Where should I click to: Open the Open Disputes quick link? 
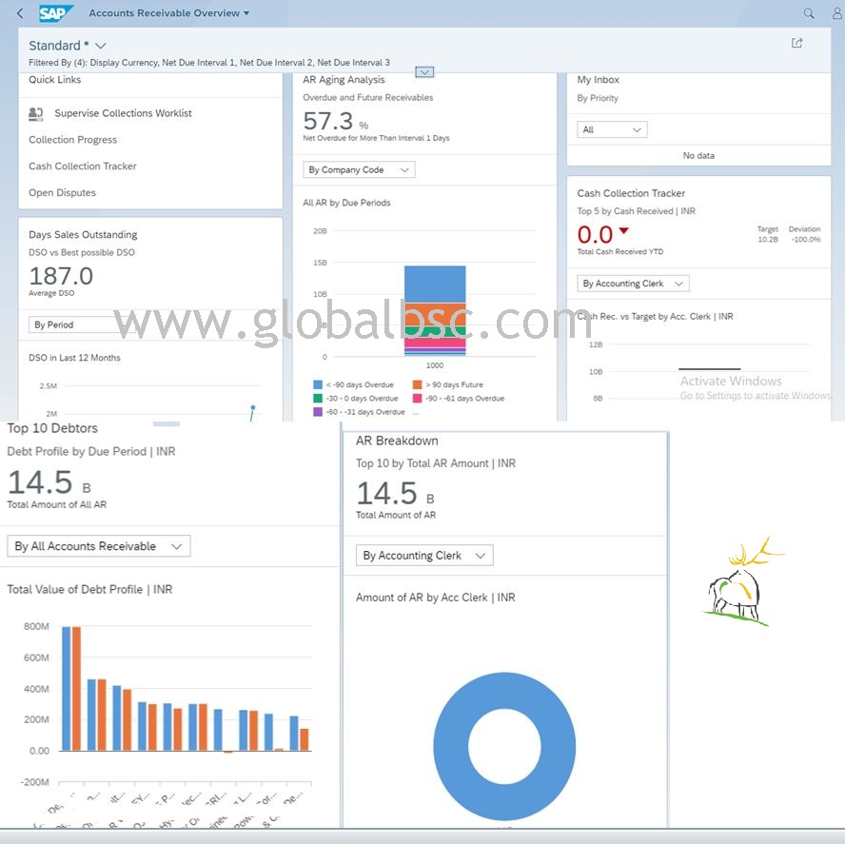click(x=62, y=193)
